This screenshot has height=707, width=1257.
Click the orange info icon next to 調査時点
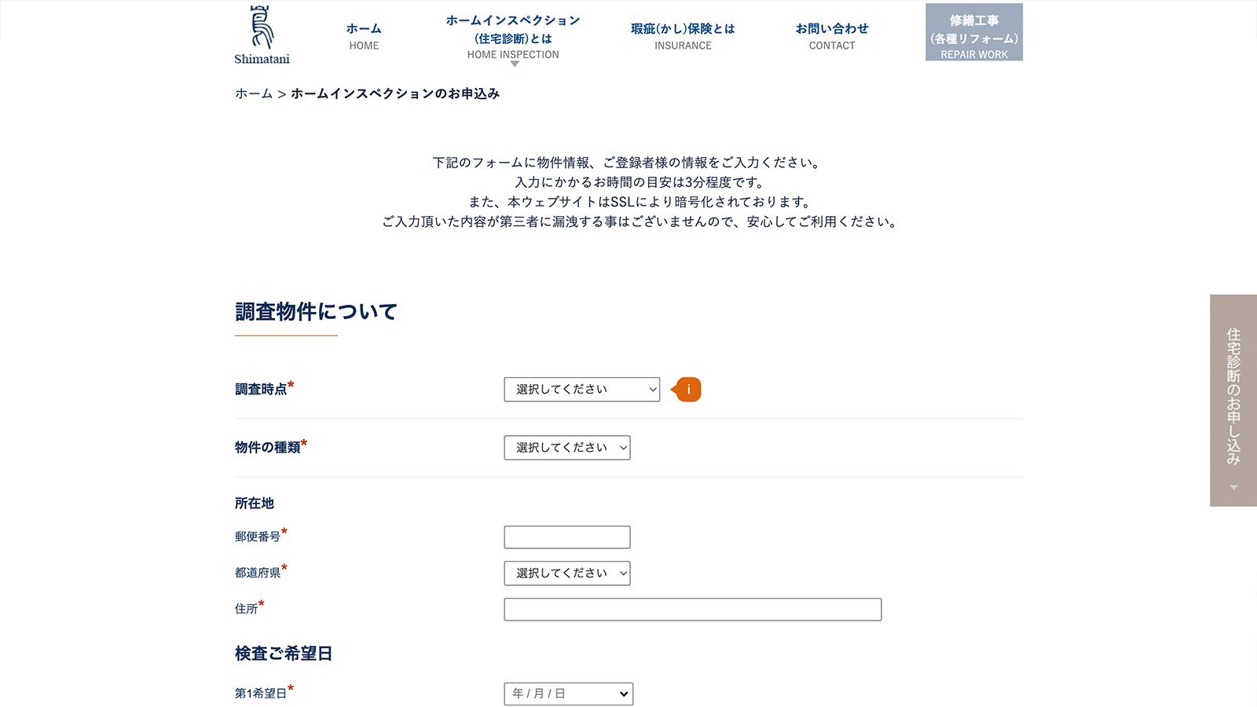point(687,388)
